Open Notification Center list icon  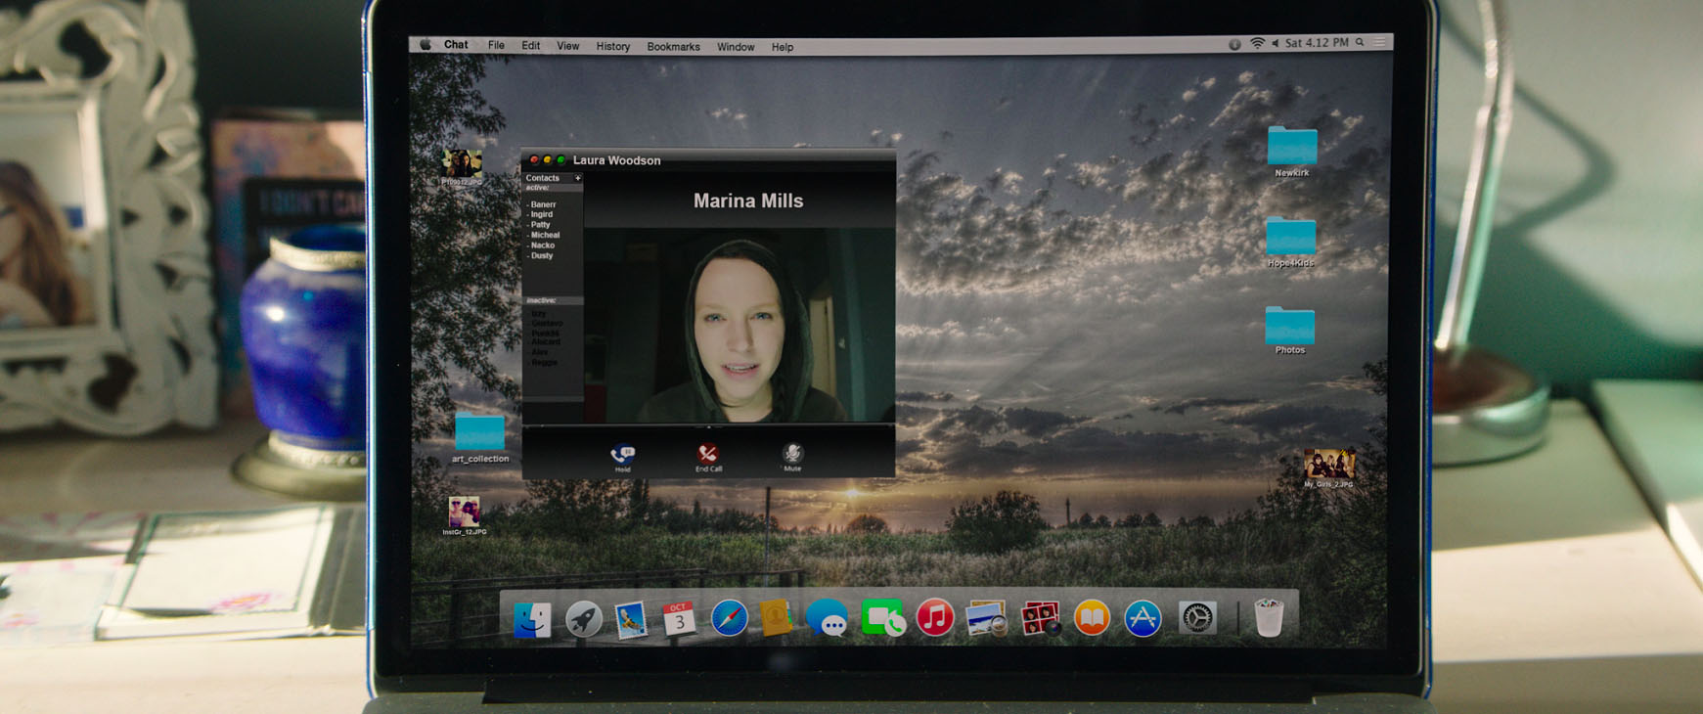[1380, 43]
